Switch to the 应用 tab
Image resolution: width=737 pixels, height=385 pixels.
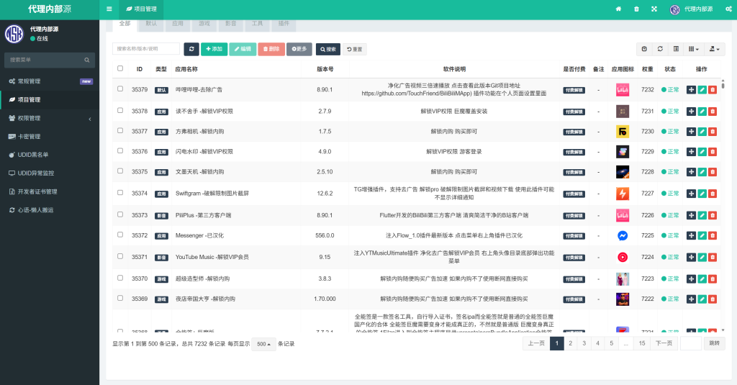click(178, 24)
